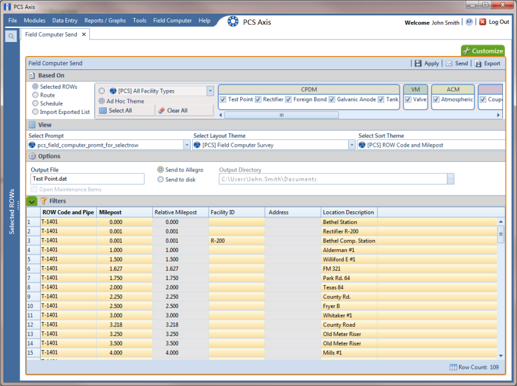The image size is (517, 386).
Task: Expand the Selected ROWs side panel
Action: [x=12, y=211]
